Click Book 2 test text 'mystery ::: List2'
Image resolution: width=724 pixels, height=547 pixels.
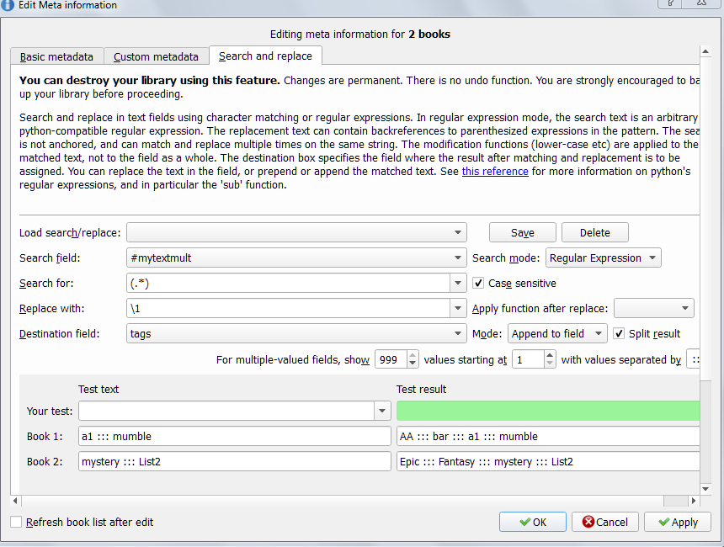[x=235, y=462]
